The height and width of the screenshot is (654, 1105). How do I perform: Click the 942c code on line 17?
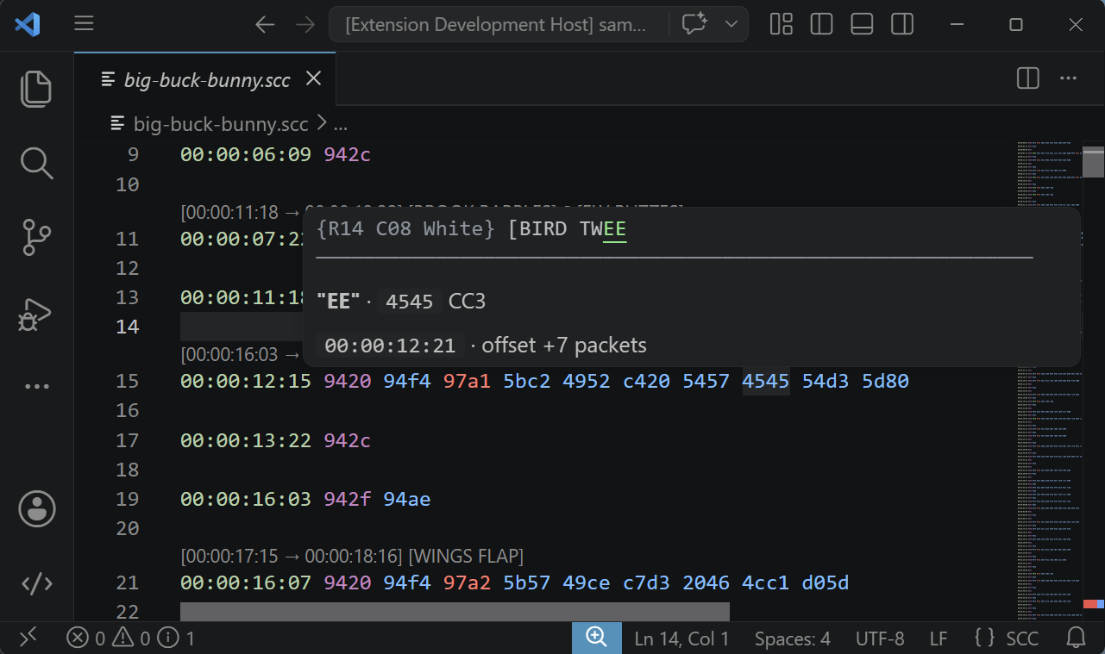[x=347, y=440]
